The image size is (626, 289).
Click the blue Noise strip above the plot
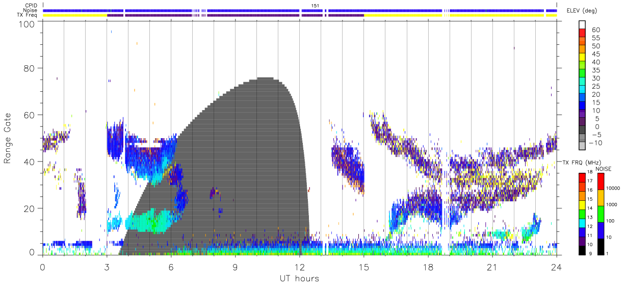coord(300,10)
